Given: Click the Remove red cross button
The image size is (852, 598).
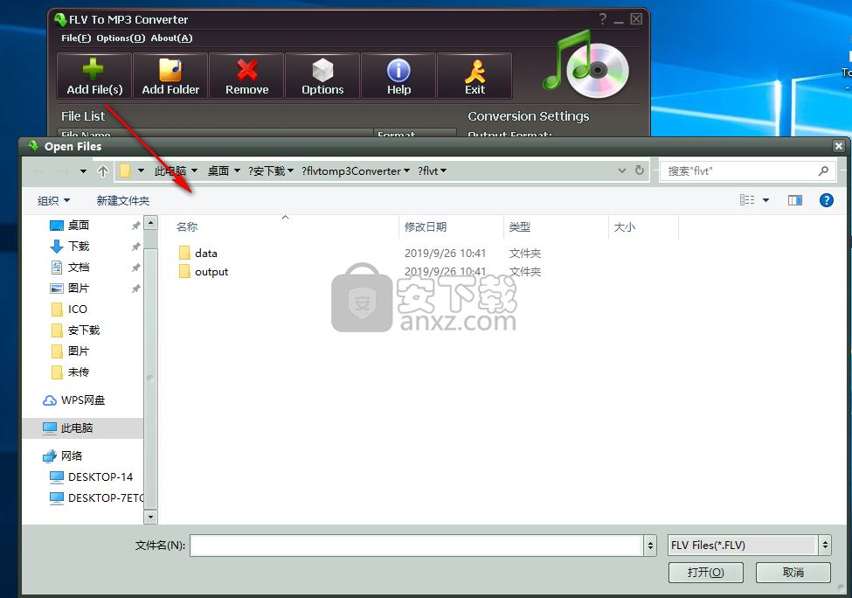Looking at the screenshot, I should click(246, 76).
